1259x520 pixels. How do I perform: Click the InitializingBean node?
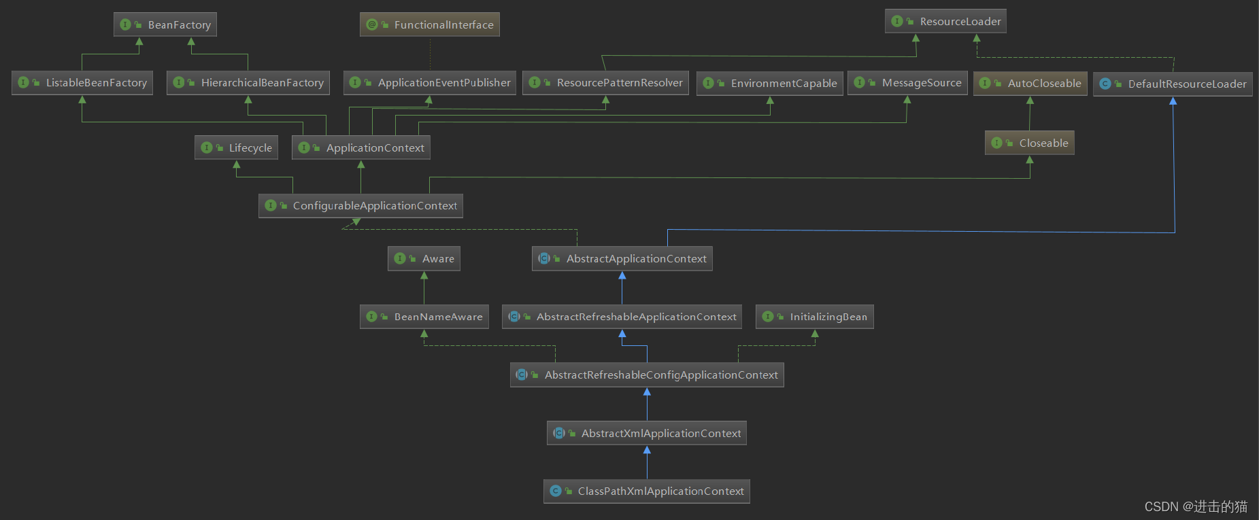point(815,317)
